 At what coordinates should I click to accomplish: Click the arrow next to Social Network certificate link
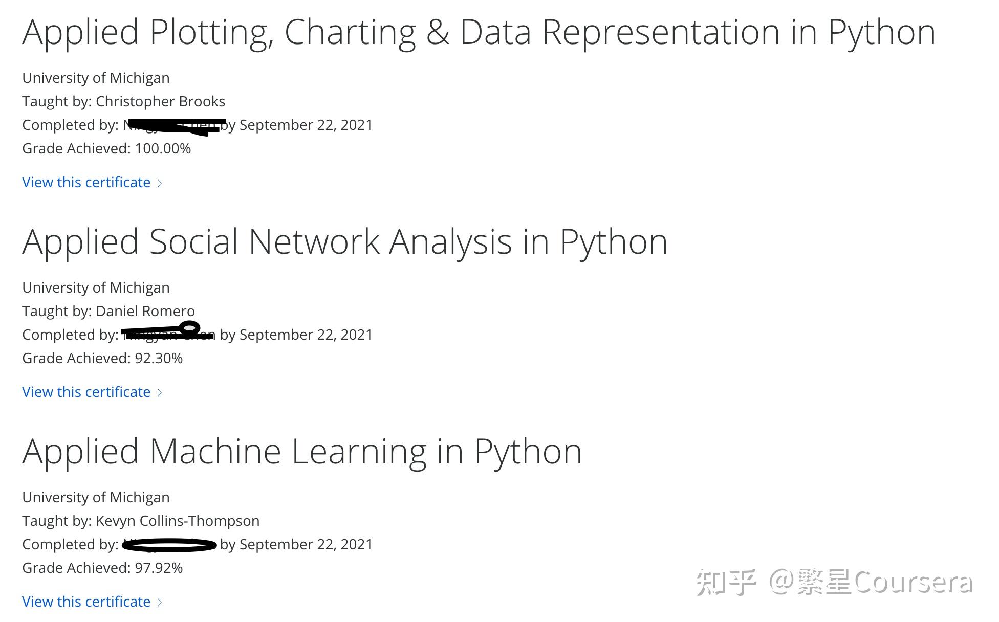159,392
